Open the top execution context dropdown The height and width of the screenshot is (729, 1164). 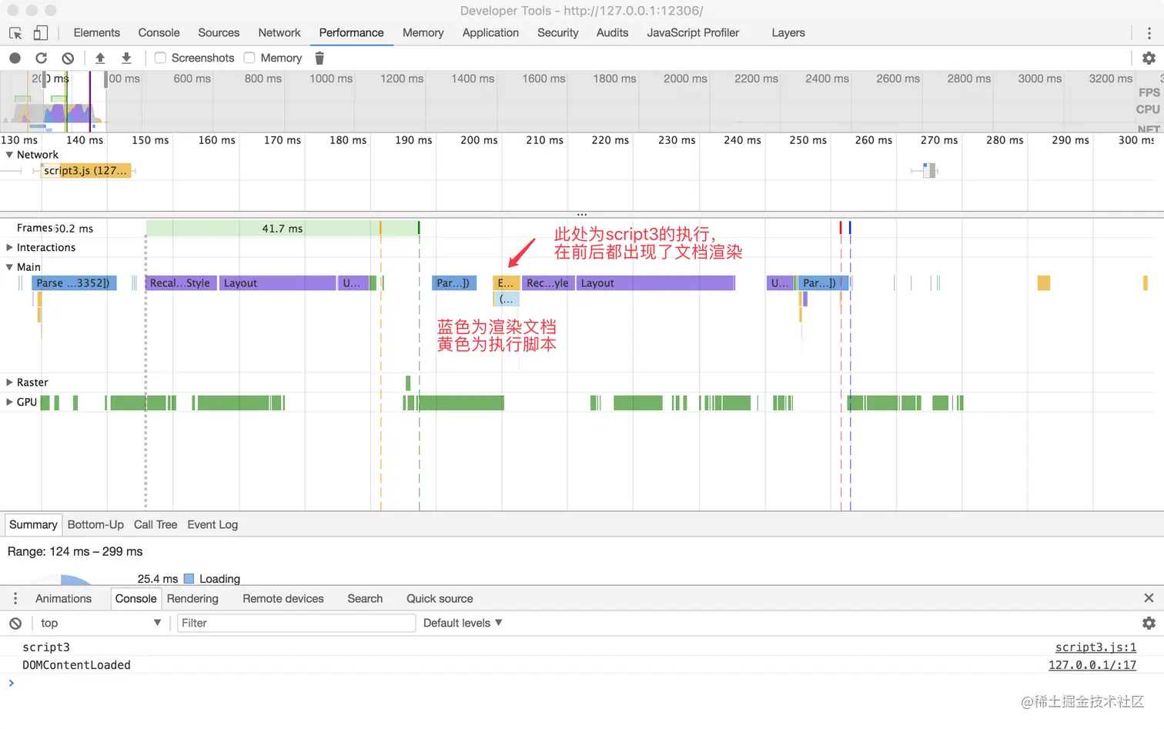pos(100,623)
